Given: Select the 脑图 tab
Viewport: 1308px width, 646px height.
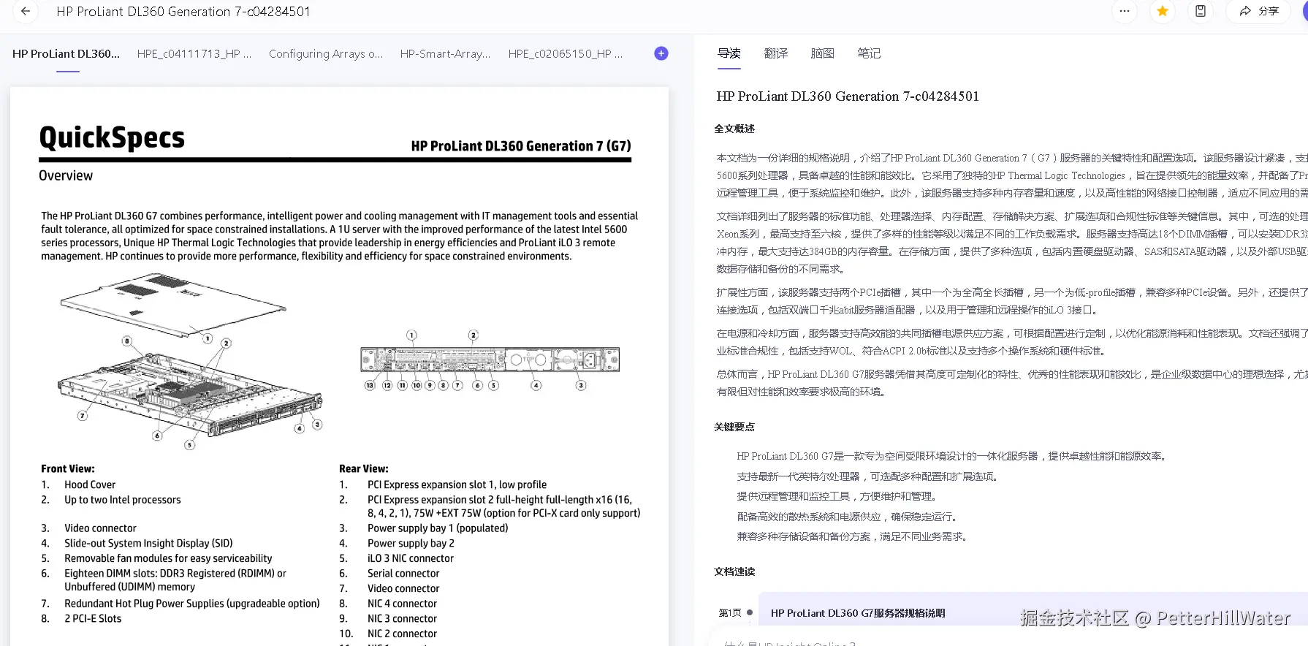Looking at the screenshot, I should coord(822,53).
